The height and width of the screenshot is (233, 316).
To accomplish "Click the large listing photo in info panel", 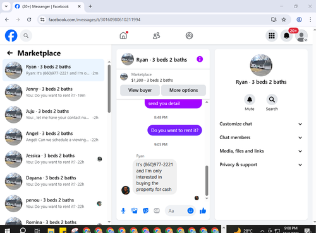I will [261, 65].
